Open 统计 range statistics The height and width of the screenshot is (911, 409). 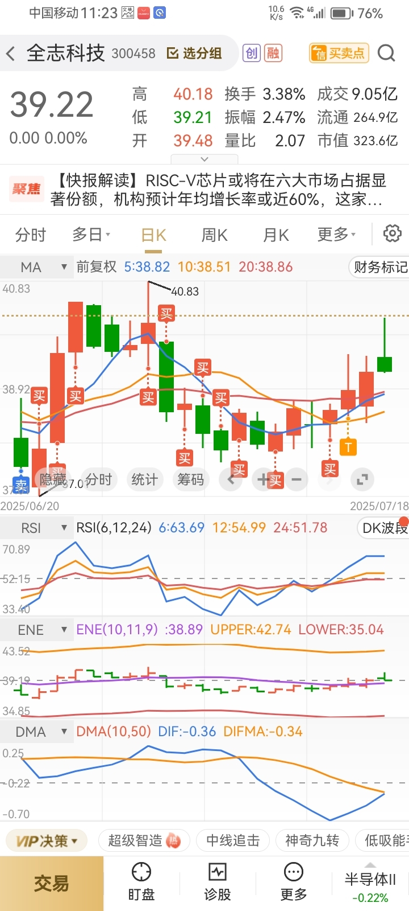coord(144,480)
